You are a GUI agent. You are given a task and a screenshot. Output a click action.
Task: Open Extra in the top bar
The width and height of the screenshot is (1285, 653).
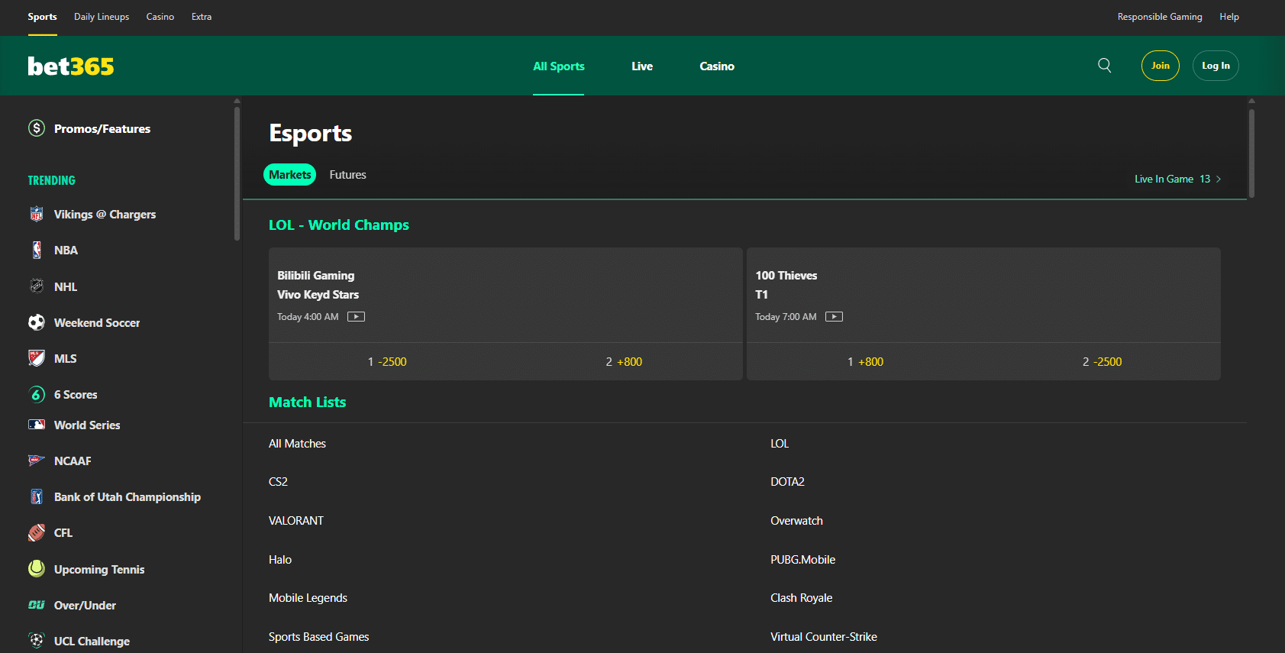202,17
